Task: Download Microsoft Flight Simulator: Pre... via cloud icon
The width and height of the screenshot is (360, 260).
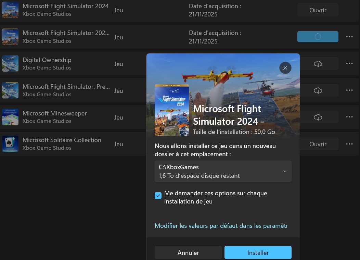Action: pyautogui.click(x=318, y=90)
